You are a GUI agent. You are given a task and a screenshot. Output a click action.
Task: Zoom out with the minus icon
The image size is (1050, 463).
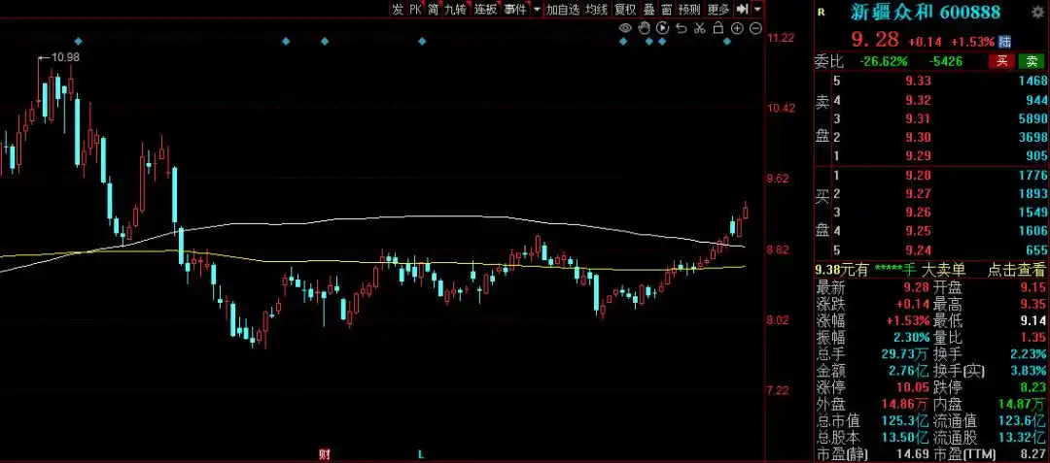click(x=755, y=29)
